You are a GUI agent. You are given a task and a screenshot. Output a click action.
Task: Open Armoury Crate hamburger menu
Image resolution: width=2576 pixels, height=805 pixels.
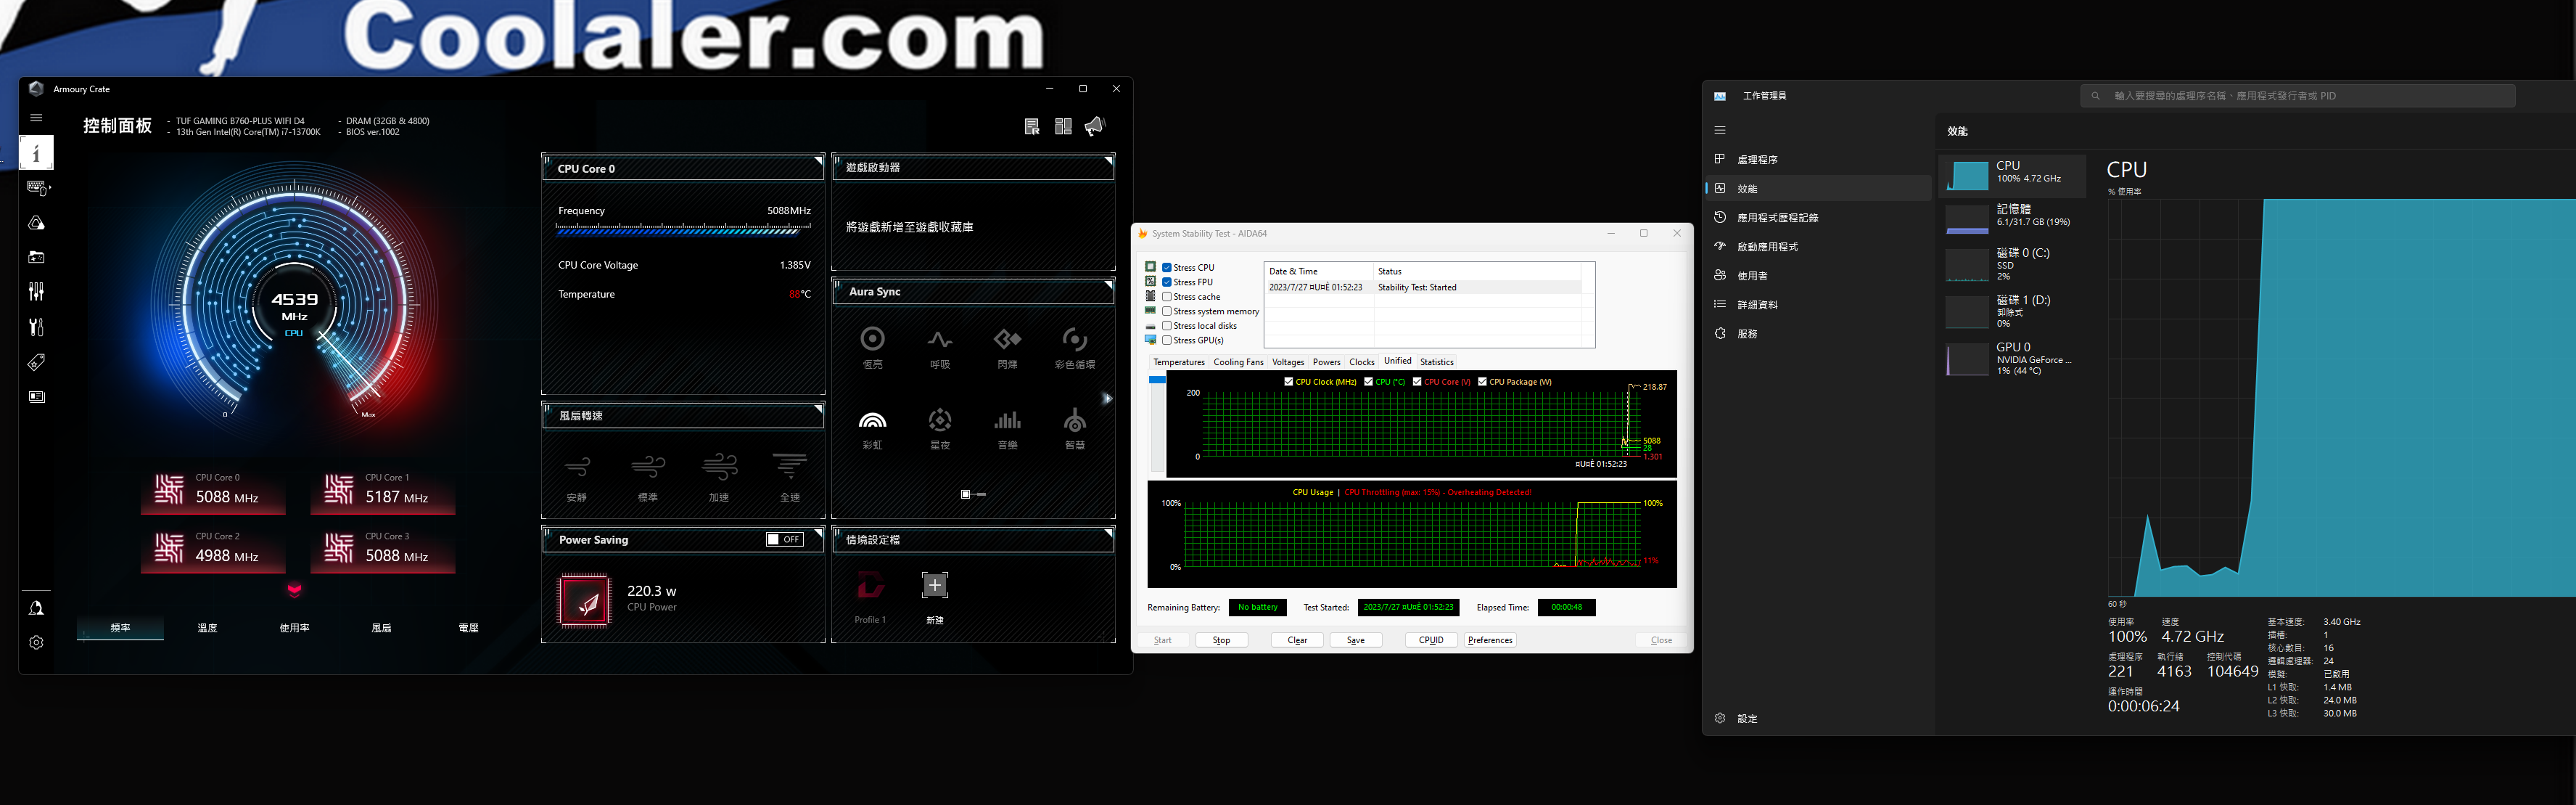(x=36, y=117)
